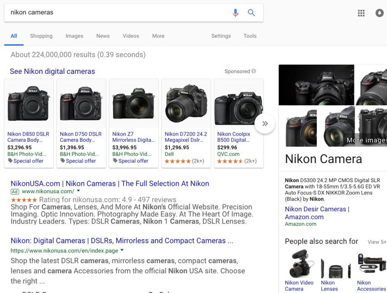
Task: Switch to the Shopping tab
Action: (41, 36)
